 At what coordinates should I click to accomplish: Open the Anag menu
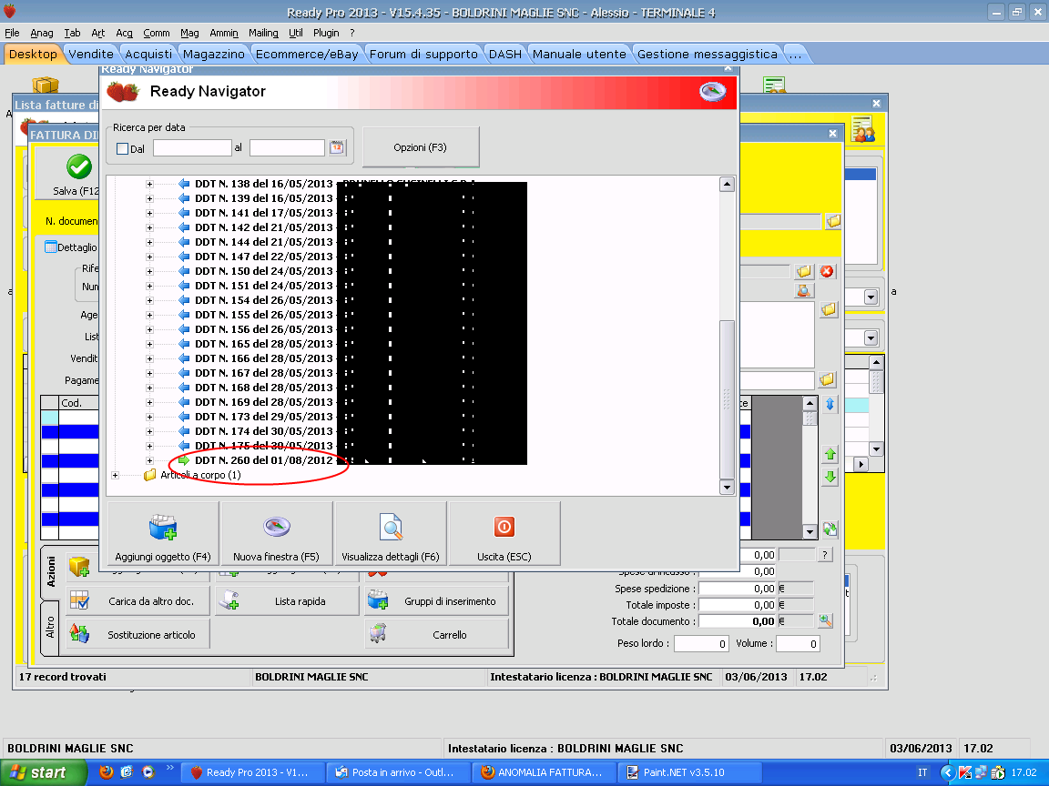click(42, 33)
